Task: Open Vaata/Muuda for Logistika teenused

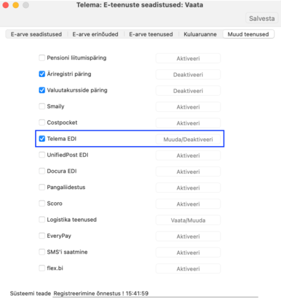Action: pyautogui.click(x=188, y=220)
